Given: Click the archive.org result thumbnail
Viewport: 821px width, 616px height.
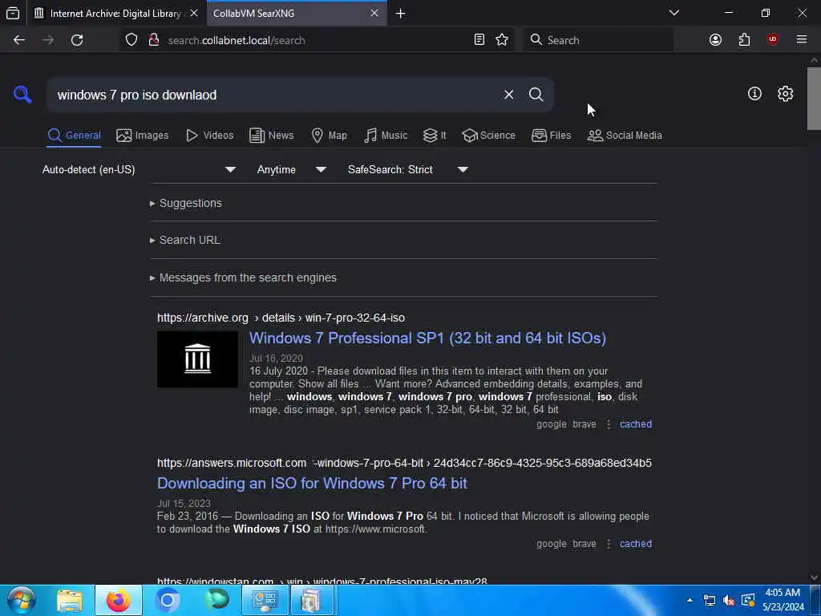Looking at the screenshot, I should [197, 359].
